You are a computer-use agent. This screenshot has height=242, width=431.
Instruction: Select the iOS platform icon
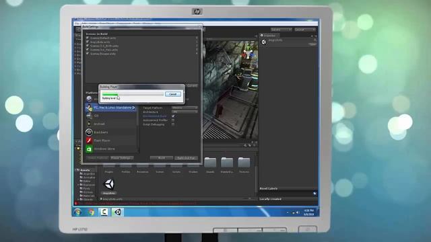89,116
